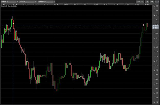The width and height of the screenshot is (160, 105).
Task: Click the 03:45 time axis label
Action: pos(106,4)
